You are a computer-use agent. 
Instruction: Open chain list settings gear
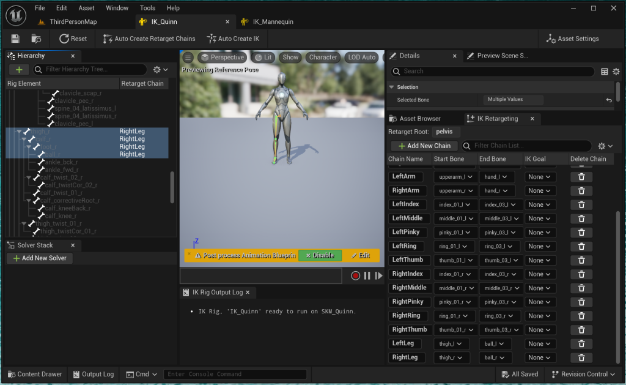pyautogui.click(x=605, y=146)
